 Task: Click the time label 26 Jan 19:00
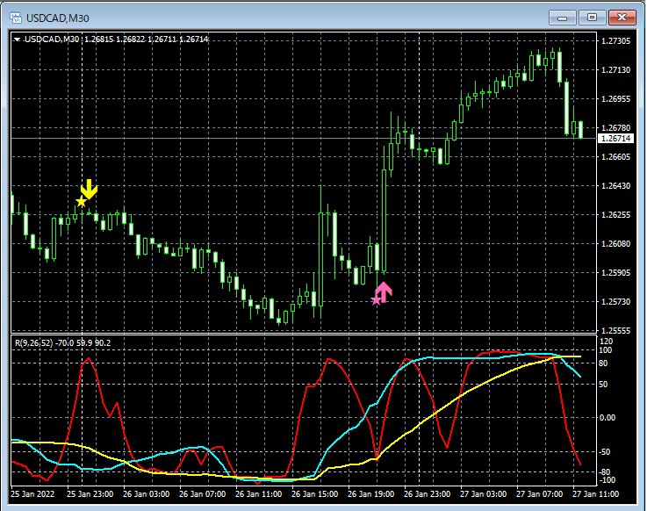click(x=370, y=494)
